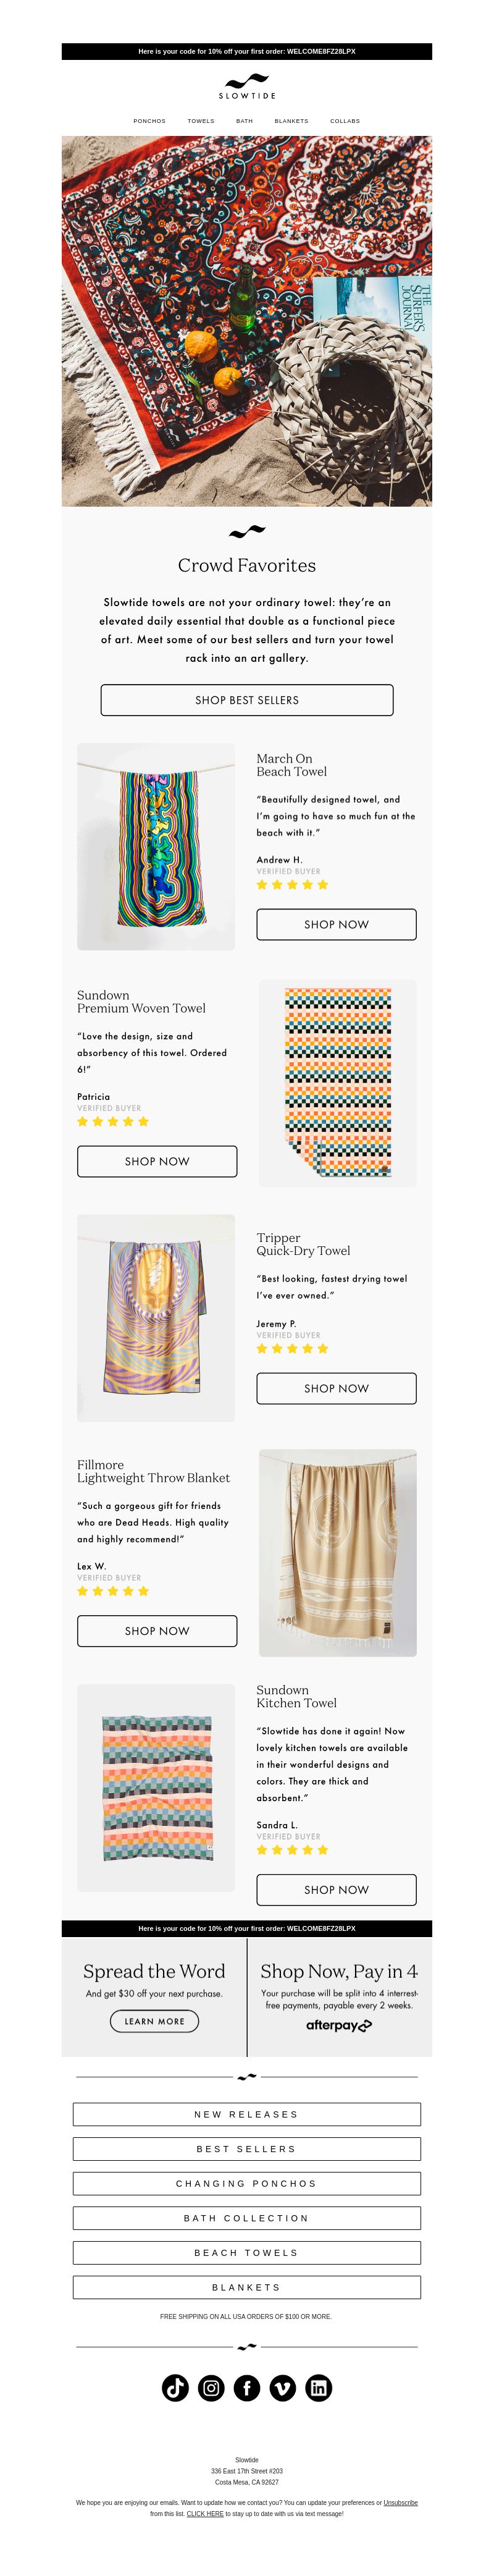Viewport: 494px width, 2576px height.
Task: Open the Collabs navigation item
Action: coord(345,121)
